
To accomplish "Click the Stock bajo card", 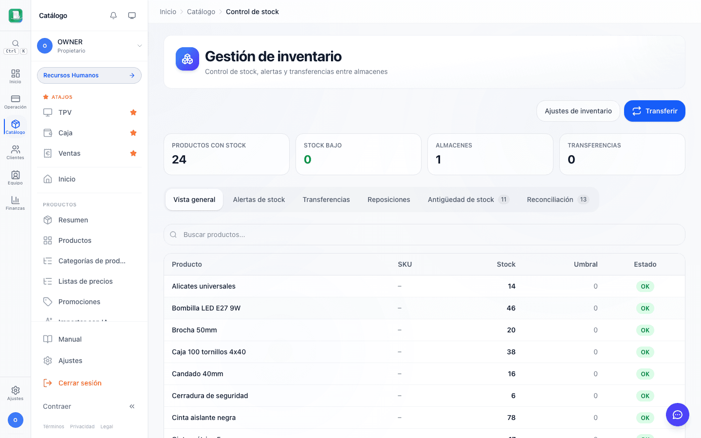I will 358,154.
